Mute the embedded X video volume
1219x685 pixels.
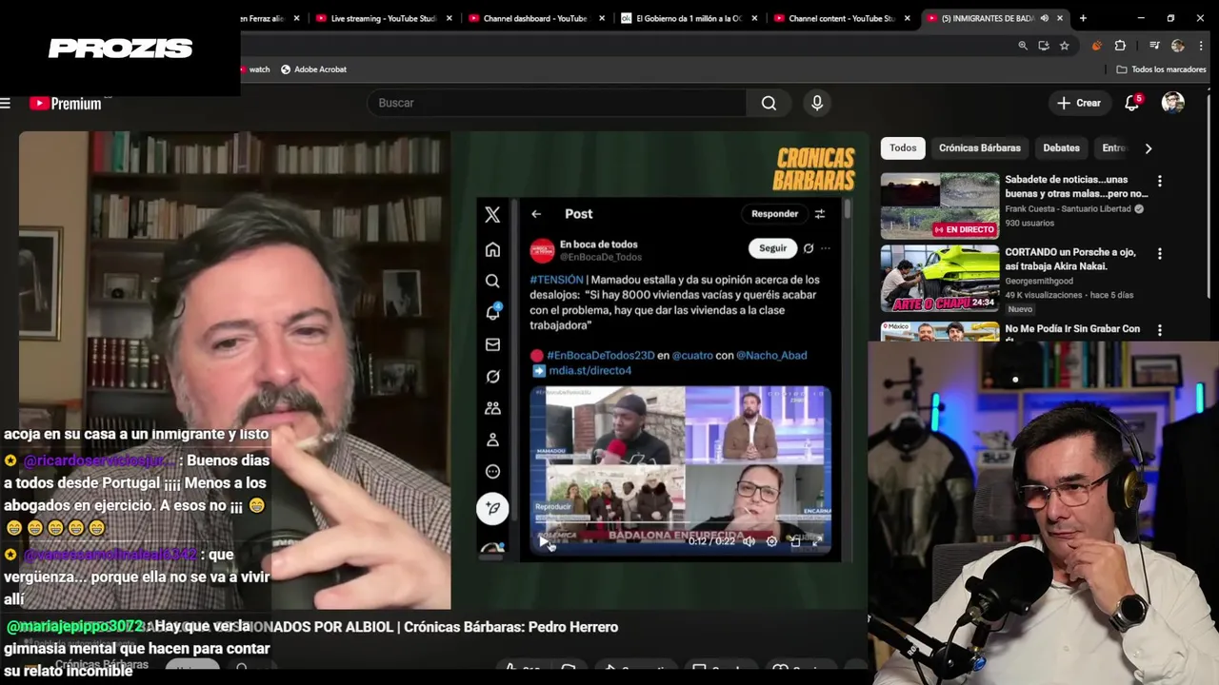coord(749,541)
